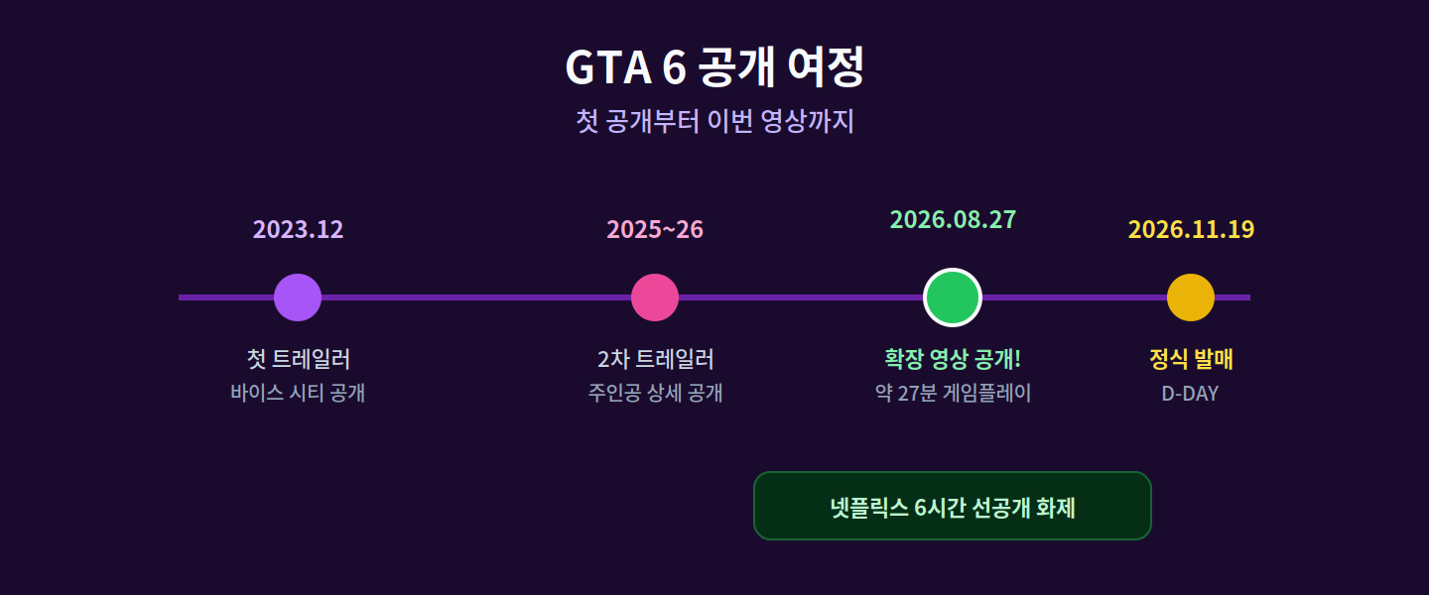Select the yellow 2026.11.19 release marker

click(x=1191, y=297)
